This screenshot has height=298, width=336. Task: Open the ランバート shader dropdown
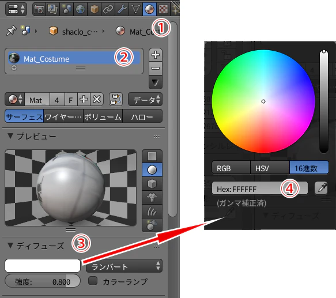click(x=124, y=266)
